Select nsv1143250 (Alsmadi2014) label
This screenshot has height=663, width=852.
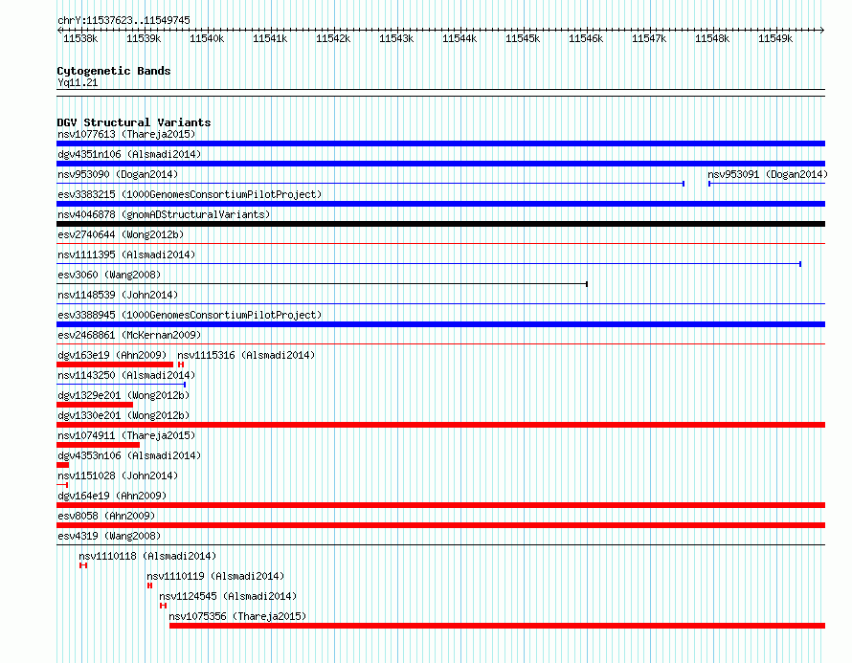(126, 375)
